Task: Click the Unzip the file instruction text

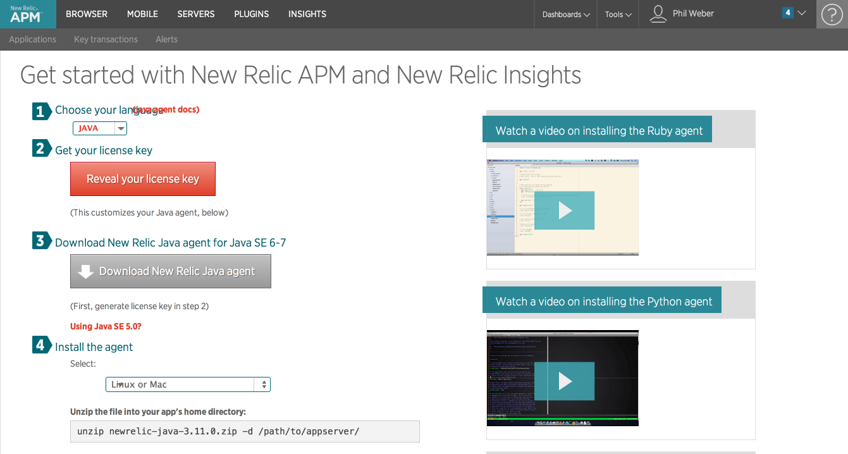Action: tap(158, 412)
